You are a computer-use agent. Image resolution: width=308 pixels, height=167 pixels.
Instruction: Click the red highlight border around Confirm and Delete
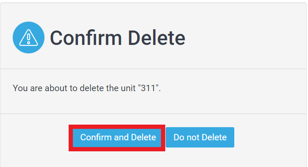[117, 127]
